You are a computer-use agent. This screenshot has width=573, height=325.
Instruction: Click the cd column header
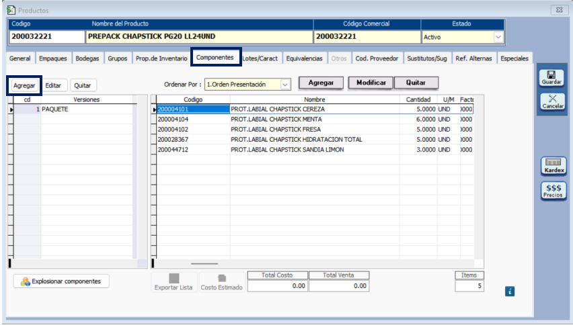pos(27,99)
